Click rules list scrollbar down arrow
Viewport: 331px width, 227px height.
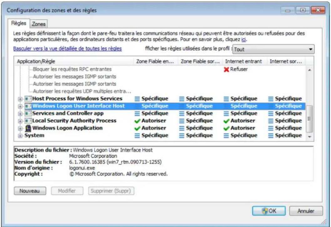pos(309,137)
